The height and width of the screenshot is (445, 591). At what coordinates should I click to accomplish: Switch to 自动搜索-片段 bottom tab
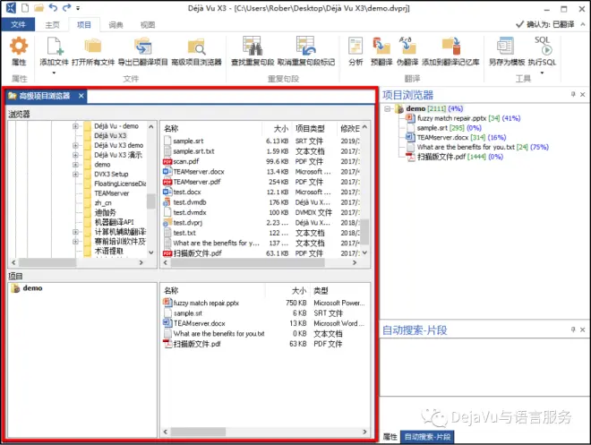(x=427, y=437)
